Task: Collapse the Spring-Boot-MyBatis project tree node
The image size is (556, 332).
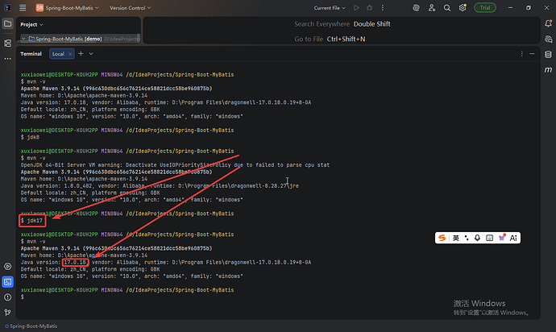Action: [23, 39]
